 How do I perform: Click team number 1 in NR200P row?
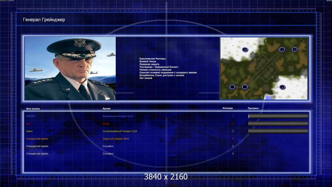pos(233,116)
